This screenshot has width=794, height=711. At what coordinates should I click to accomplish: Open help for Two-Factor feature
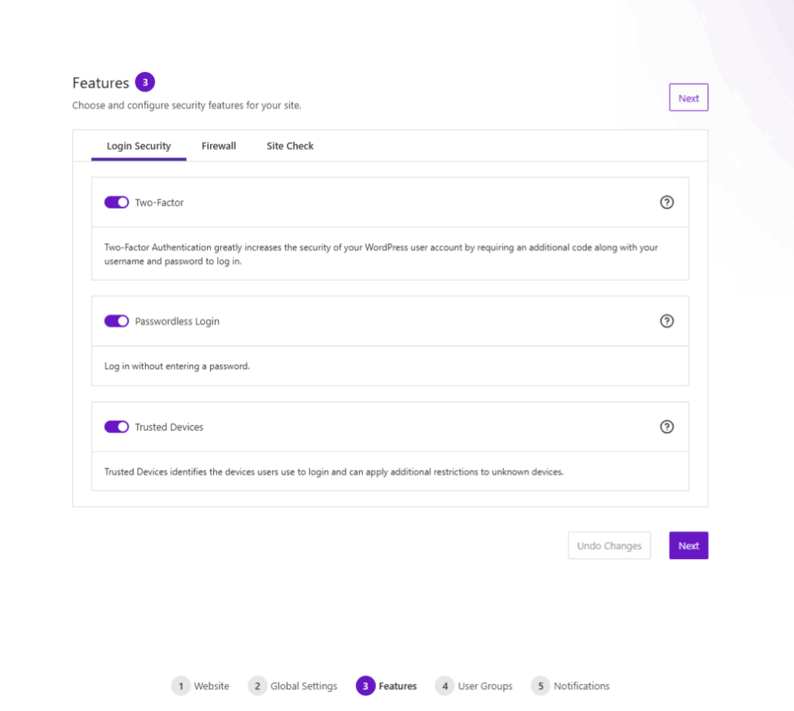(667, 202)
